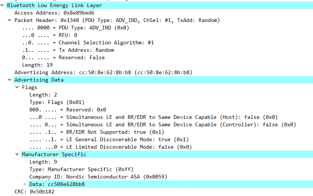Screen dimensions: 313x196
Task: Expand the Data cc508e628bb8 field
Action: pyautogui.click(x=25, y=184)
